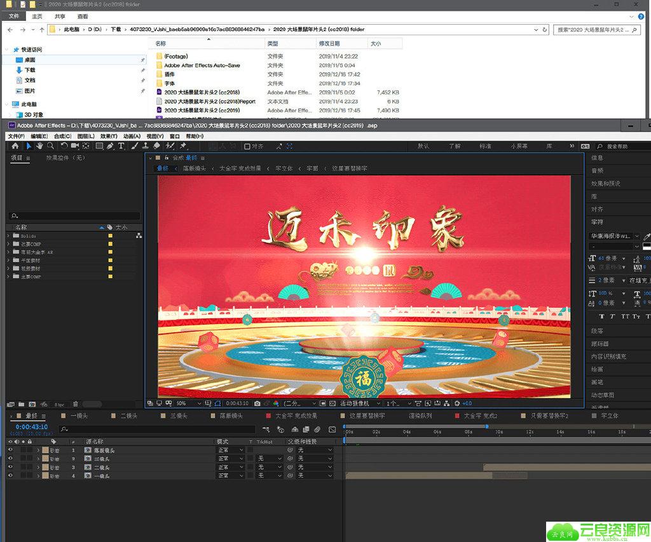
Task: Open the 主页 tab in File Explorer
Action: pos(37,16)
